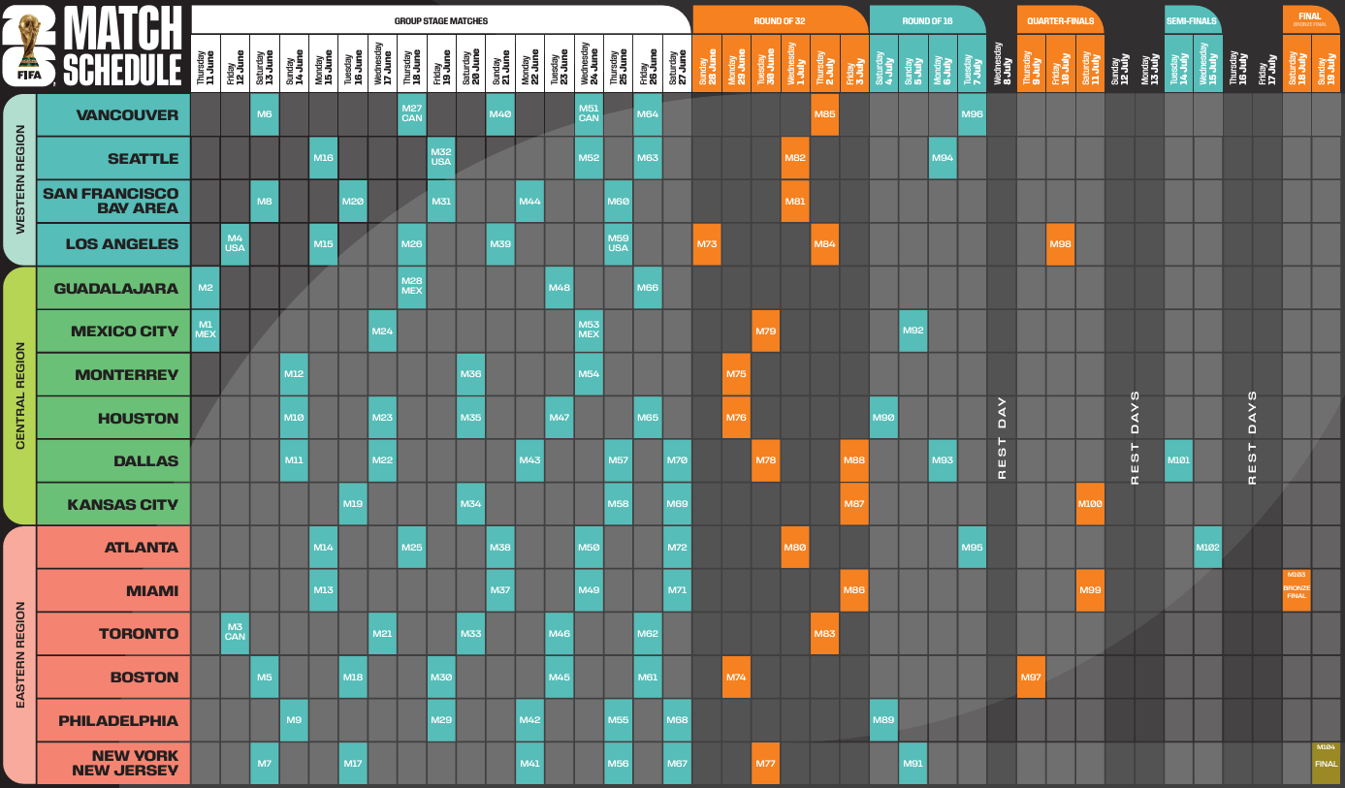Open match M90 in Houston
The height and width of the screenshot is (788, 1345).
tap(883, 418)
